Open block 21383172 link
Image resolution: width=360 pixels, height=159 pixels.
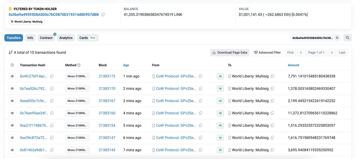(107, 76)
